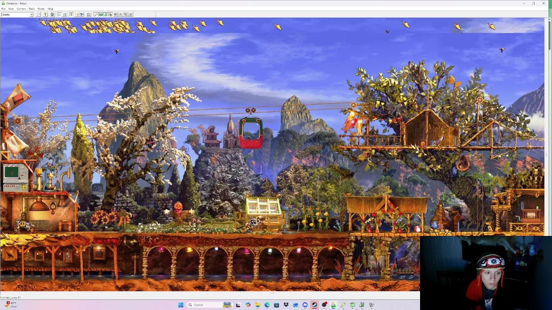Click the kit icon two right of green kit
Viewport: 552px width, 310px height.
(110, 15)
